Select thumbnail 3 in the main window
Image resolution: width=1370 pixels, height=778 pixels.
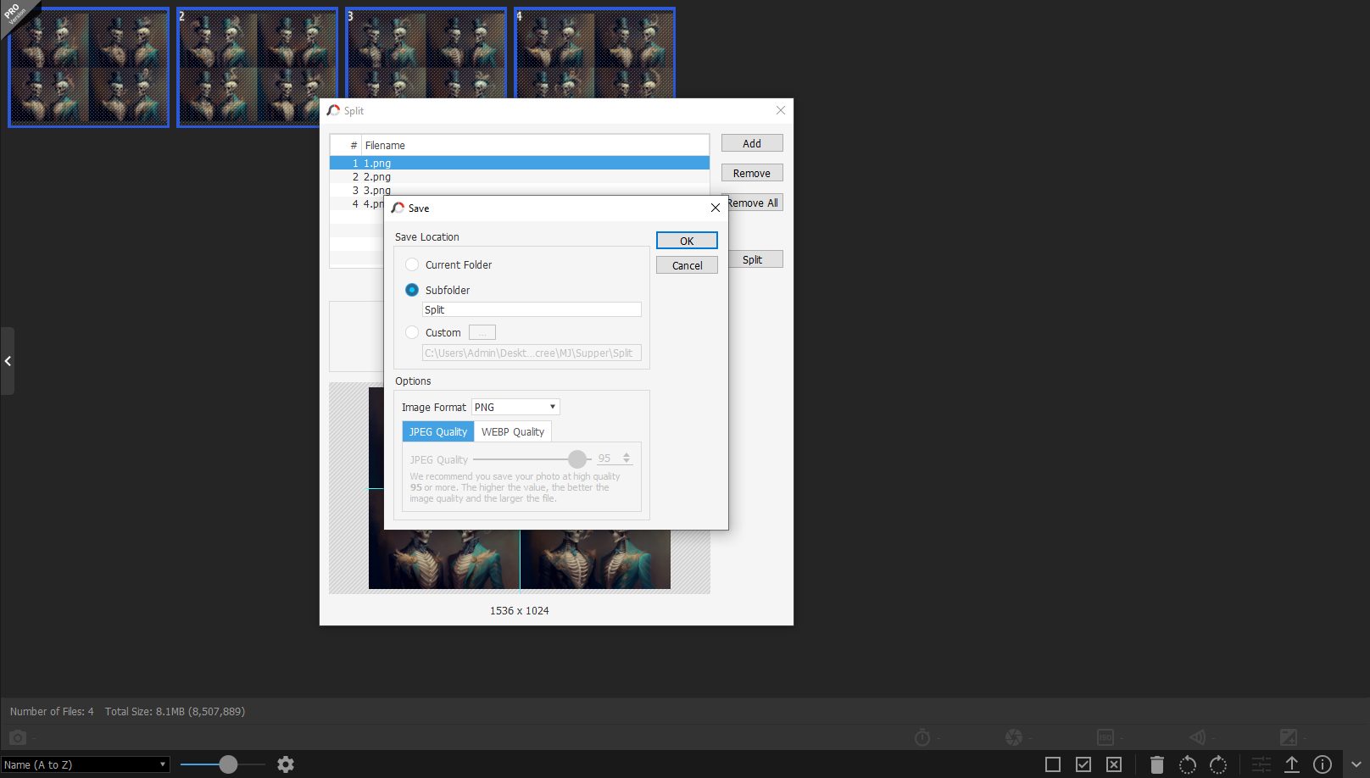[x=426, y=53]
